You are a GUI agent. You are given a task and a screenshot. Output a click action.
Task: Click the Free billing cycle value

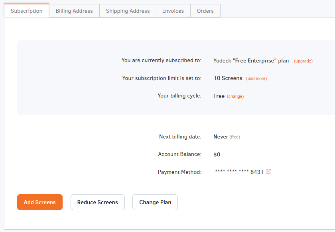pos(219,96)
